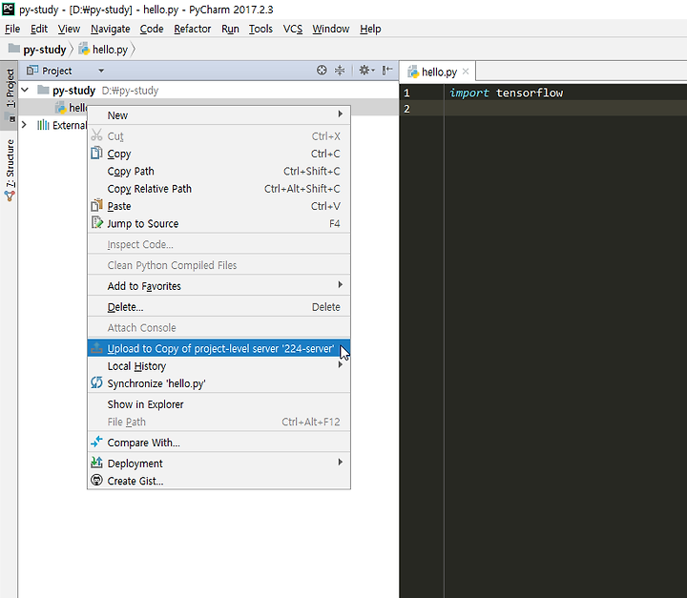Click line number 1 in editor gutter
This screenshot has height=598, width=687.
tap(406, 93)
